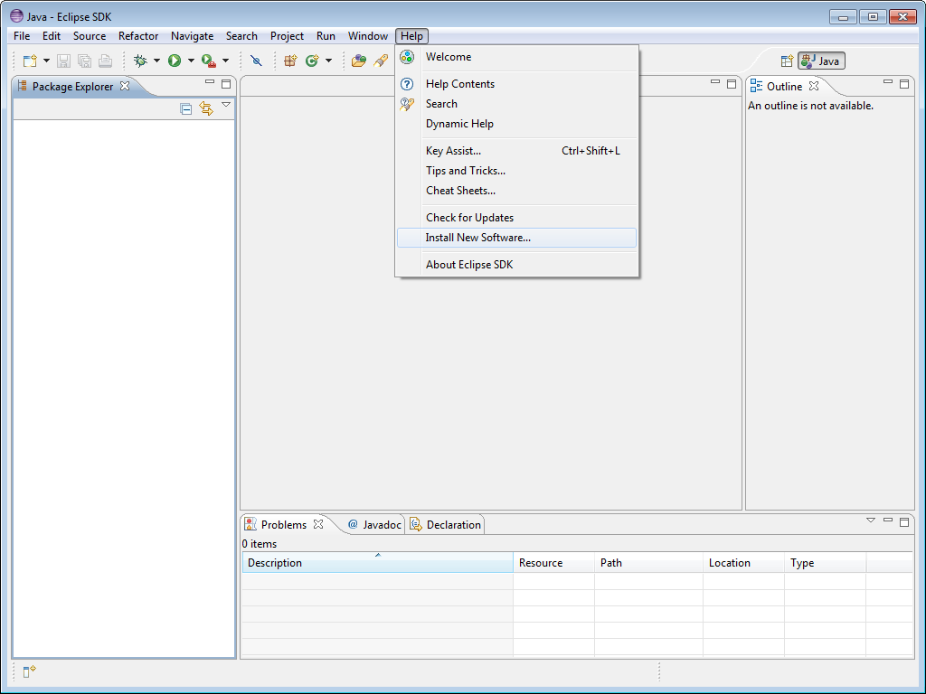Image resolution: width=926 pixels, height=694 pixels.
Task: Open the New wizard dropdown arrow
Action: click(x=46, y=61)
